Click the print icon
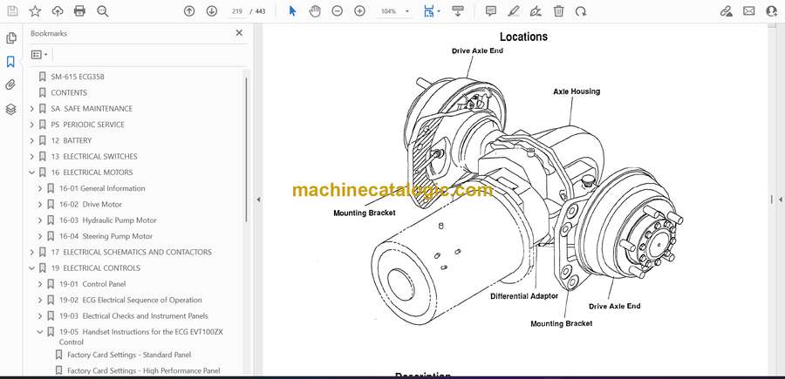Screen dimensions: 785x379 click(80, 11)
